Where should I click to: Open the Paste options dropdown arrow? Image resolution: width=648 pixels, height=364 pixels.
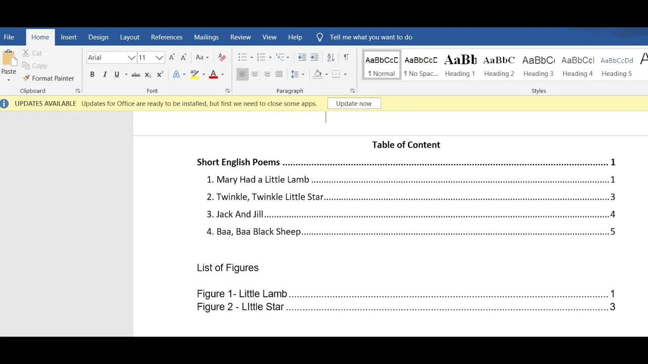click(x=9, y=80)
